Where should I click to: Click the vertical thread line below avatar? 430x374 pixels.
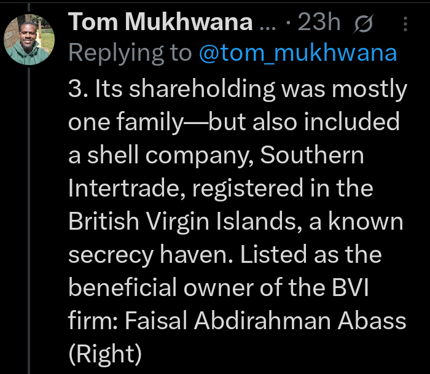coord(29,220)
